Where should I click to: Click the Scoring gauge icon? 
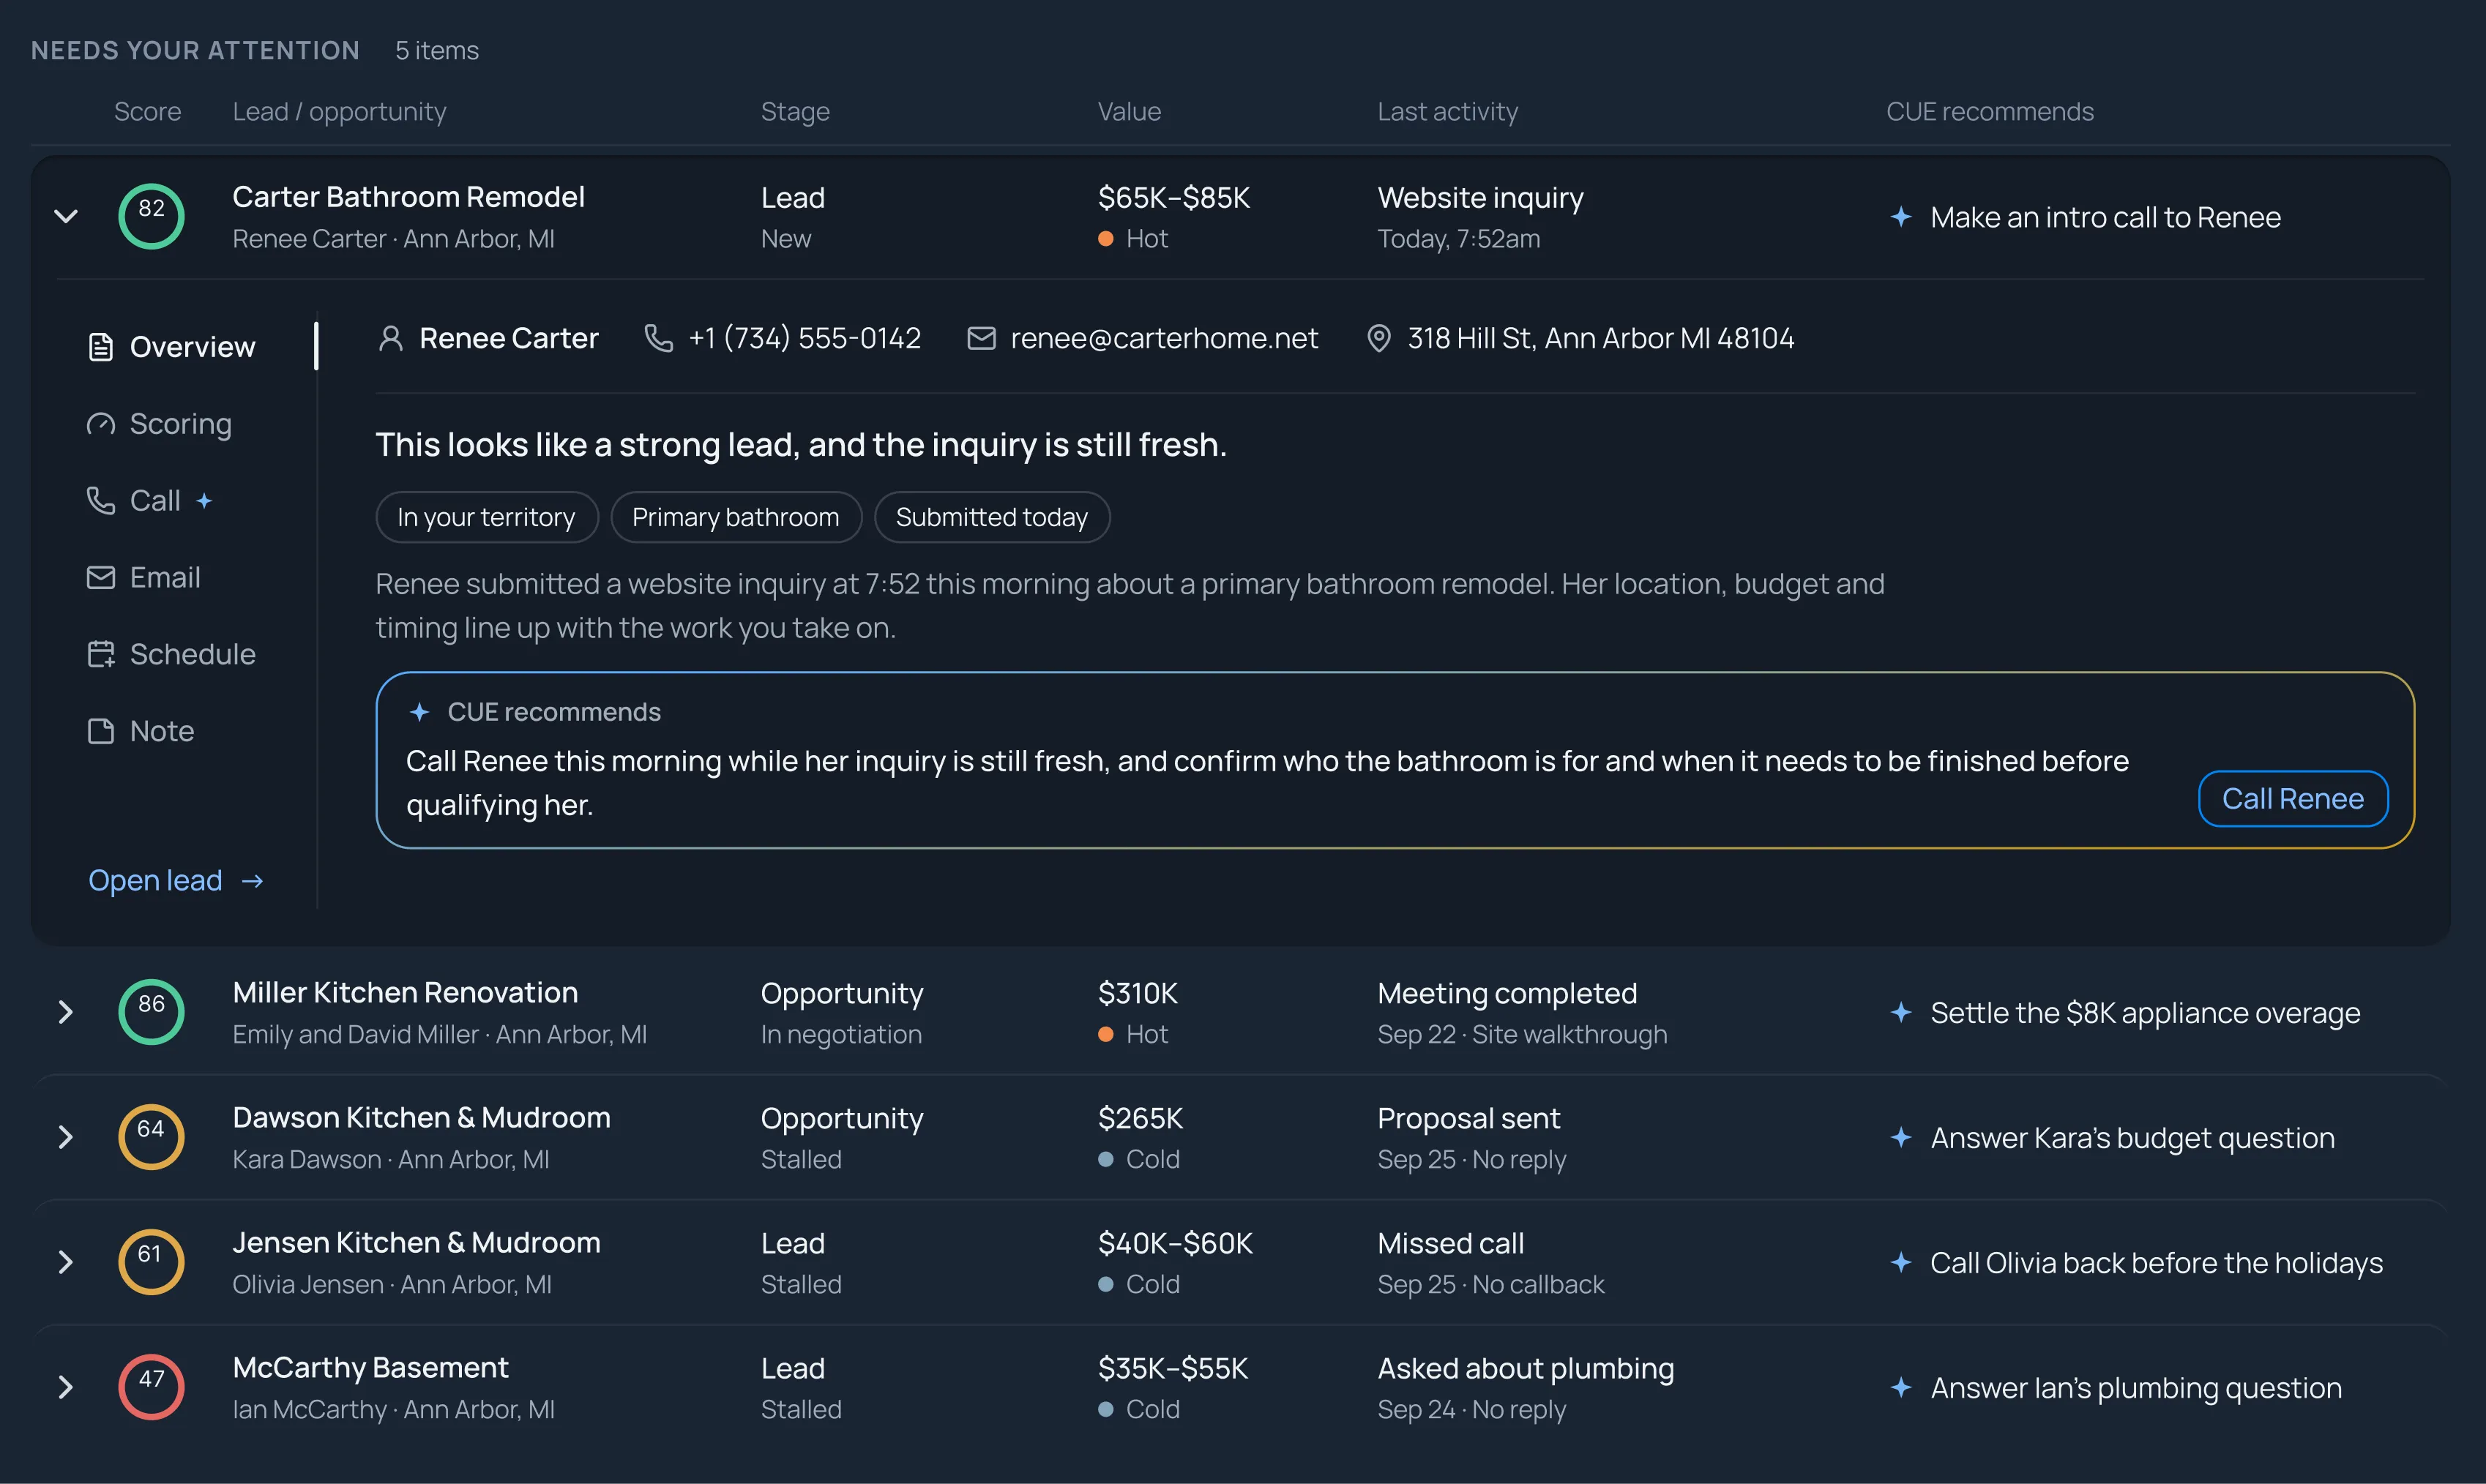coord(101,424)
